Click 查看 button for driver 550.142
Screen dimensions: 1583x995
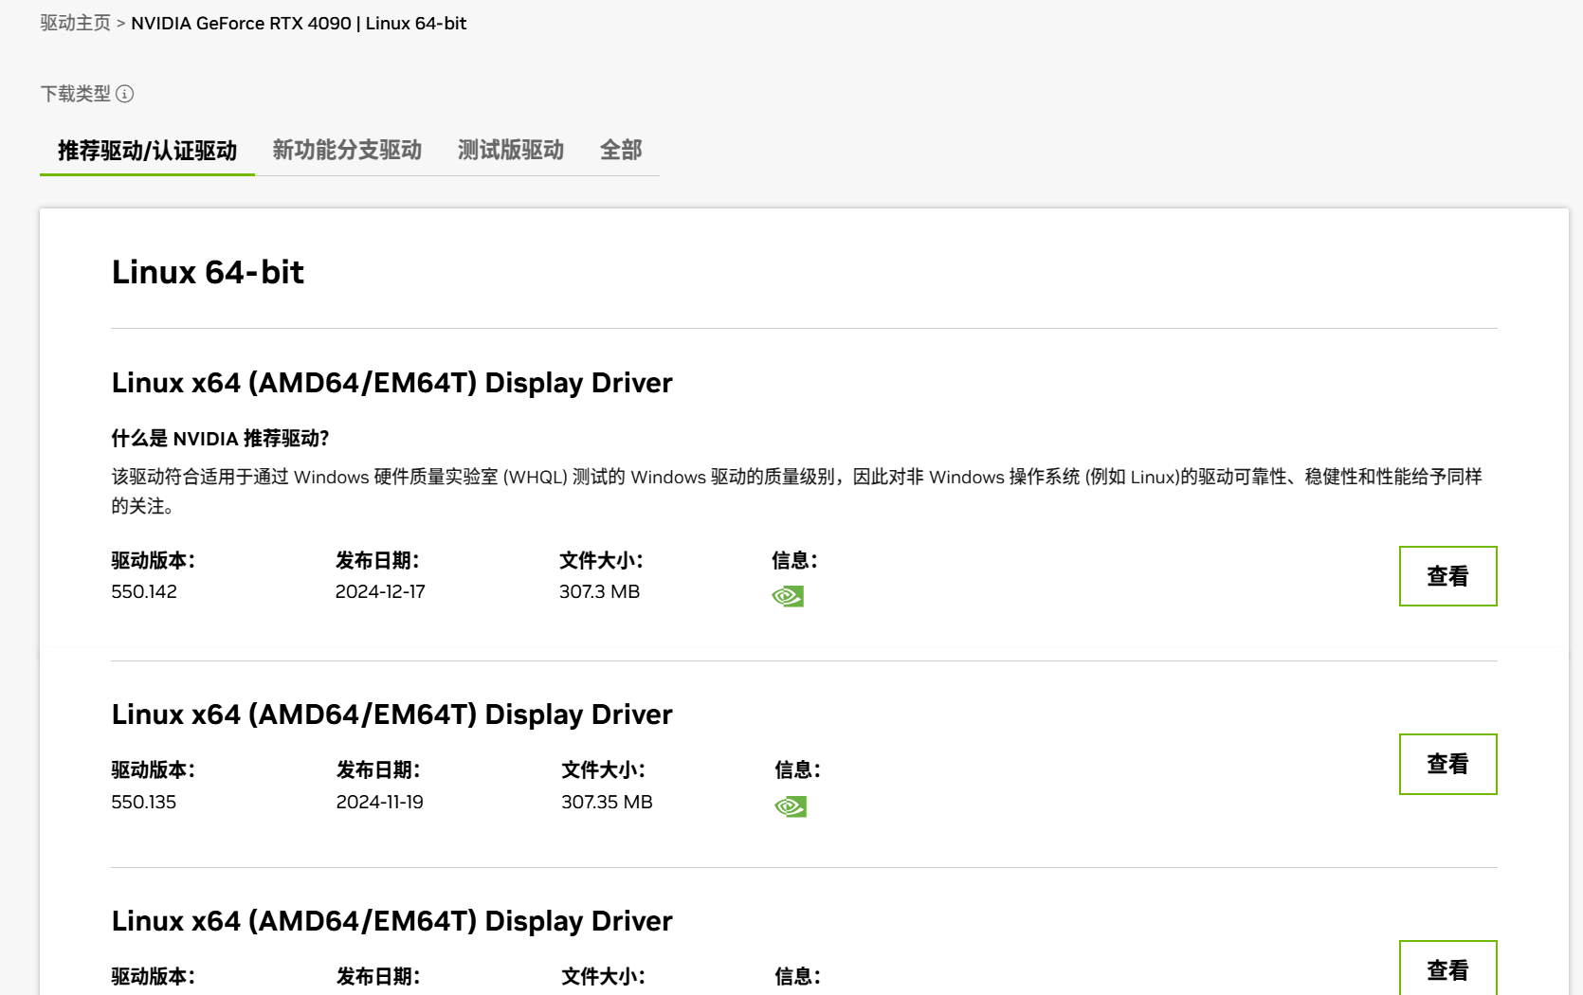click(1447, 576)
